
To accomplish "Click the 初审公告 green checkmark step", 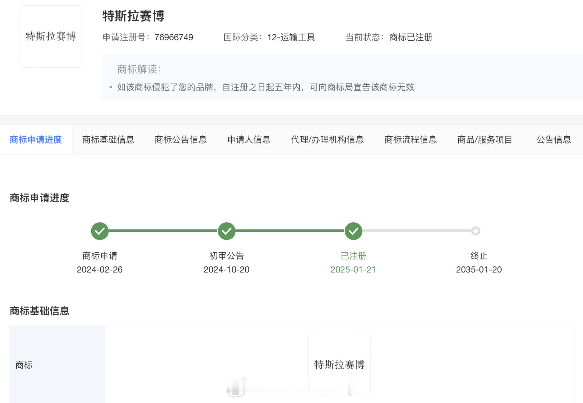I will (227, 231).
